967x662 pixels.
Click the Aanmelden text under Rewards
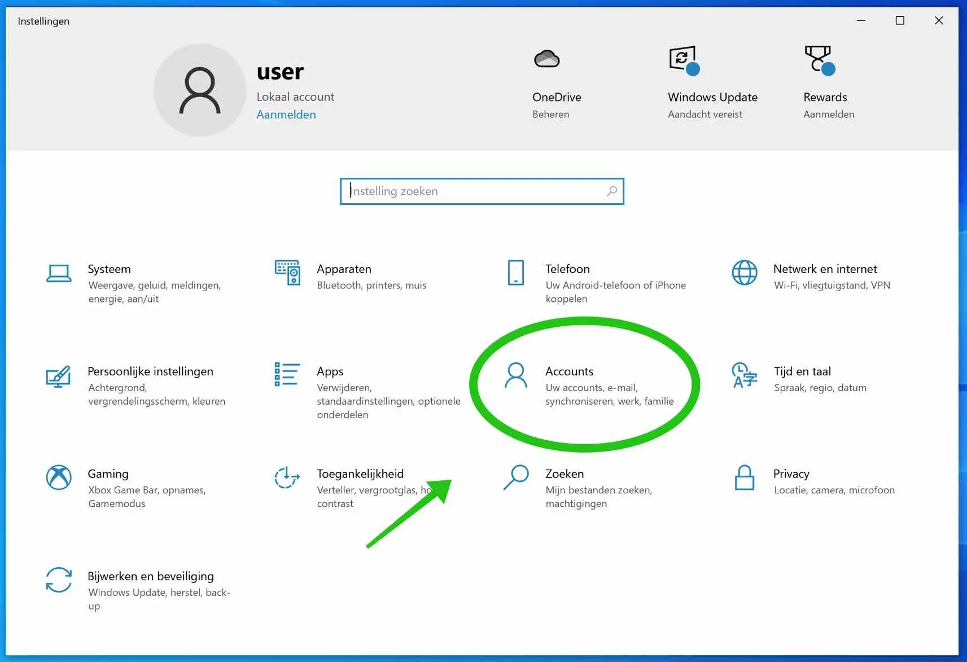coord(829,115)
